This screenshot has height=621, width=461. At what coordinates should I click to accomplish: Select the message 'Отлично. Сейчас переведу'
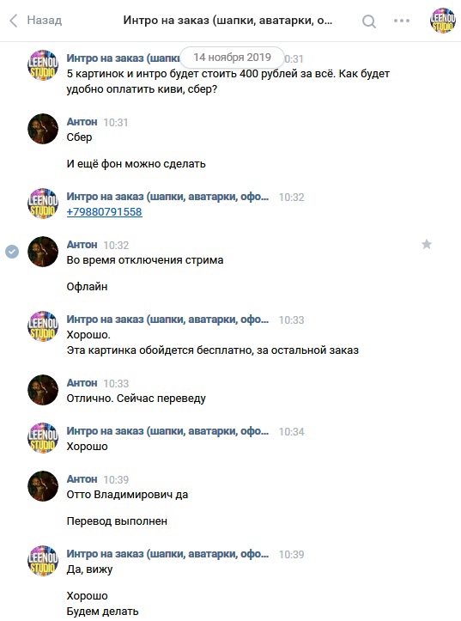tap(136, 399)
